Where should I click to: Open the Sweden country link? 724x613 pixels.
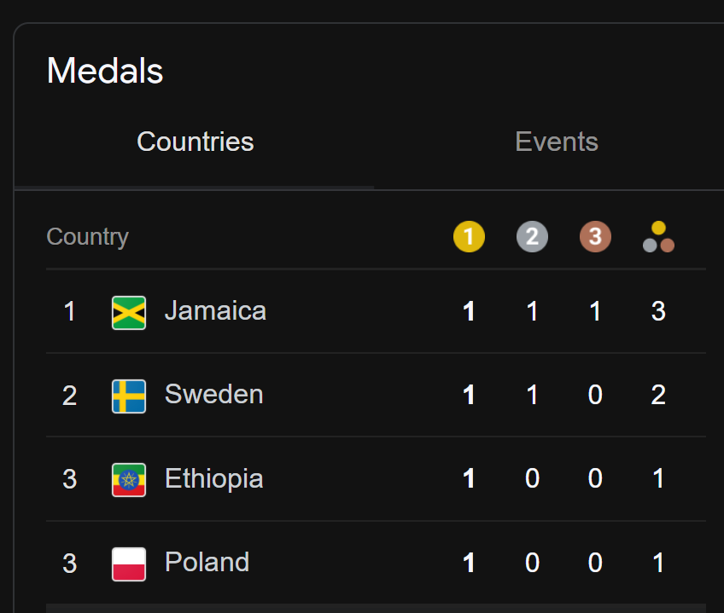pyautogui.click(x=213, y=395)
